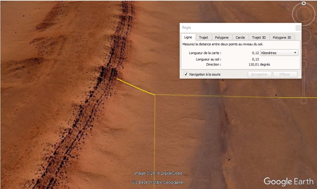
Task: Click the Enregistrer button
Action: (260, 74)
